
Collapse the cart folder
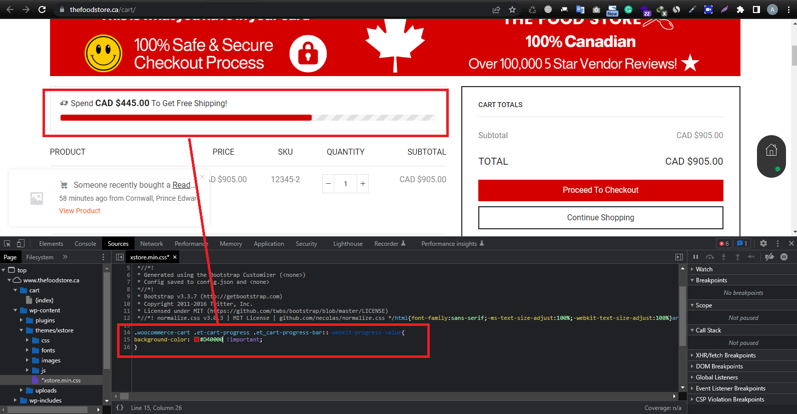(x=16, y=290)
